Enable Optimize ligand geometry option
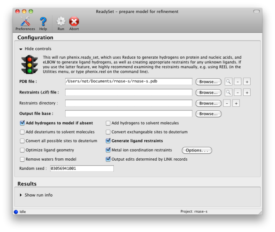The height and width of the screenshot is (232, 275). (x=22, y=150)
